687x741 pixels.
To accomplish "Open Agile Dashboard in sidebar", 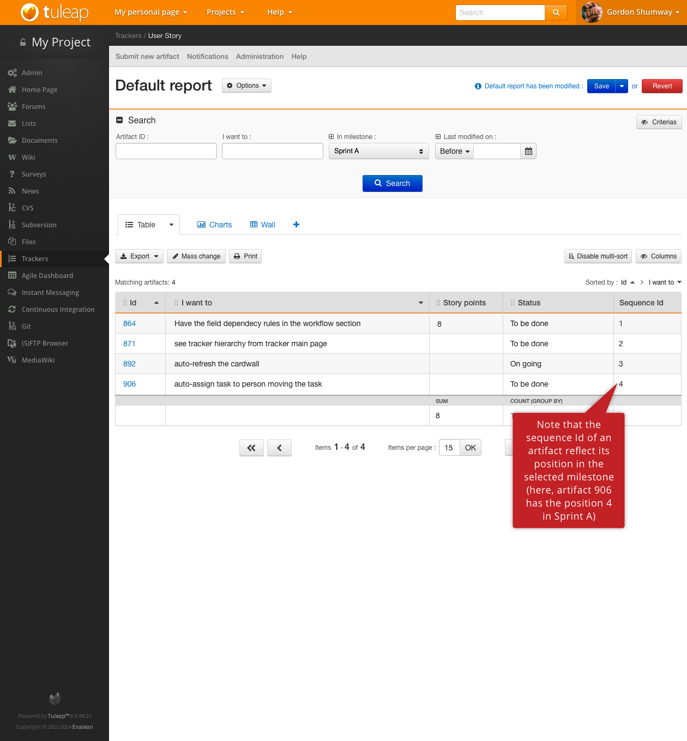I will coord(47,275).
